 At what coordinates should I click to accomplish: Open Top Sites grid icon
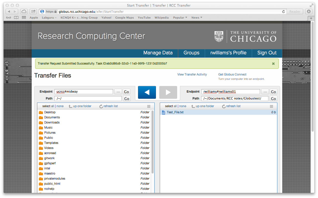click(x=24, y=18)
